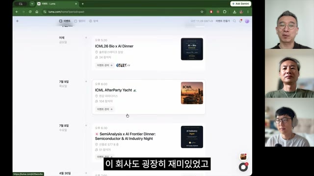Select the 이벤트 tab in Luma nav

(65, 21)
